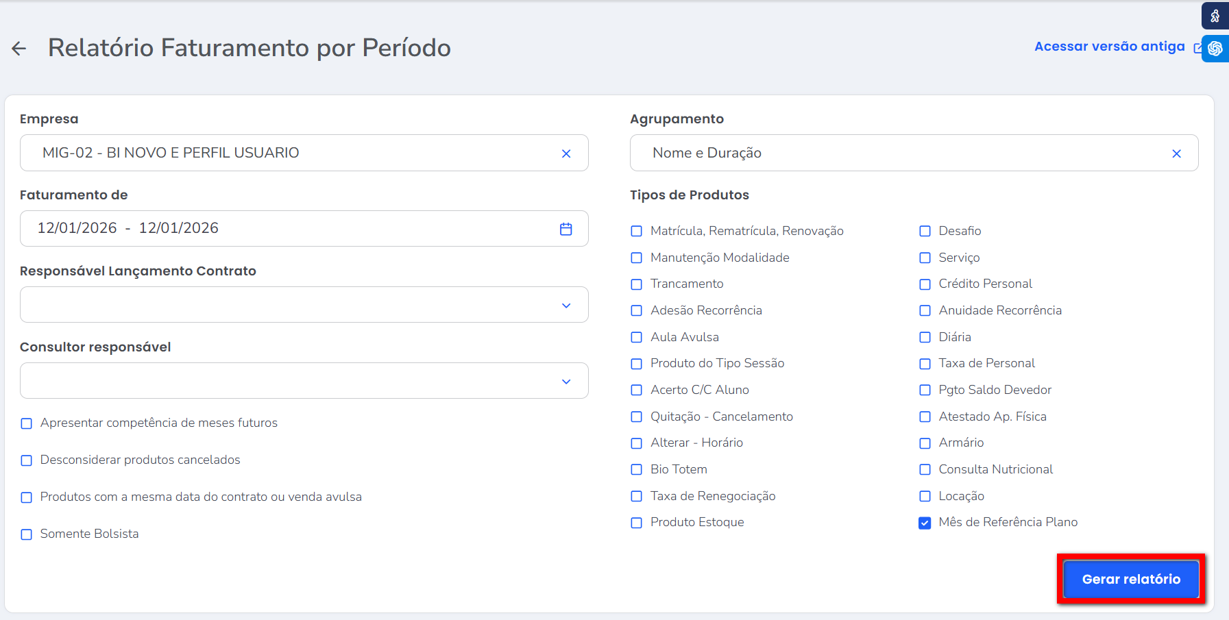This screenshot has height=620, width=1229.
Task: Open the calendar date picker icon
Action: [x=565, y=229]
